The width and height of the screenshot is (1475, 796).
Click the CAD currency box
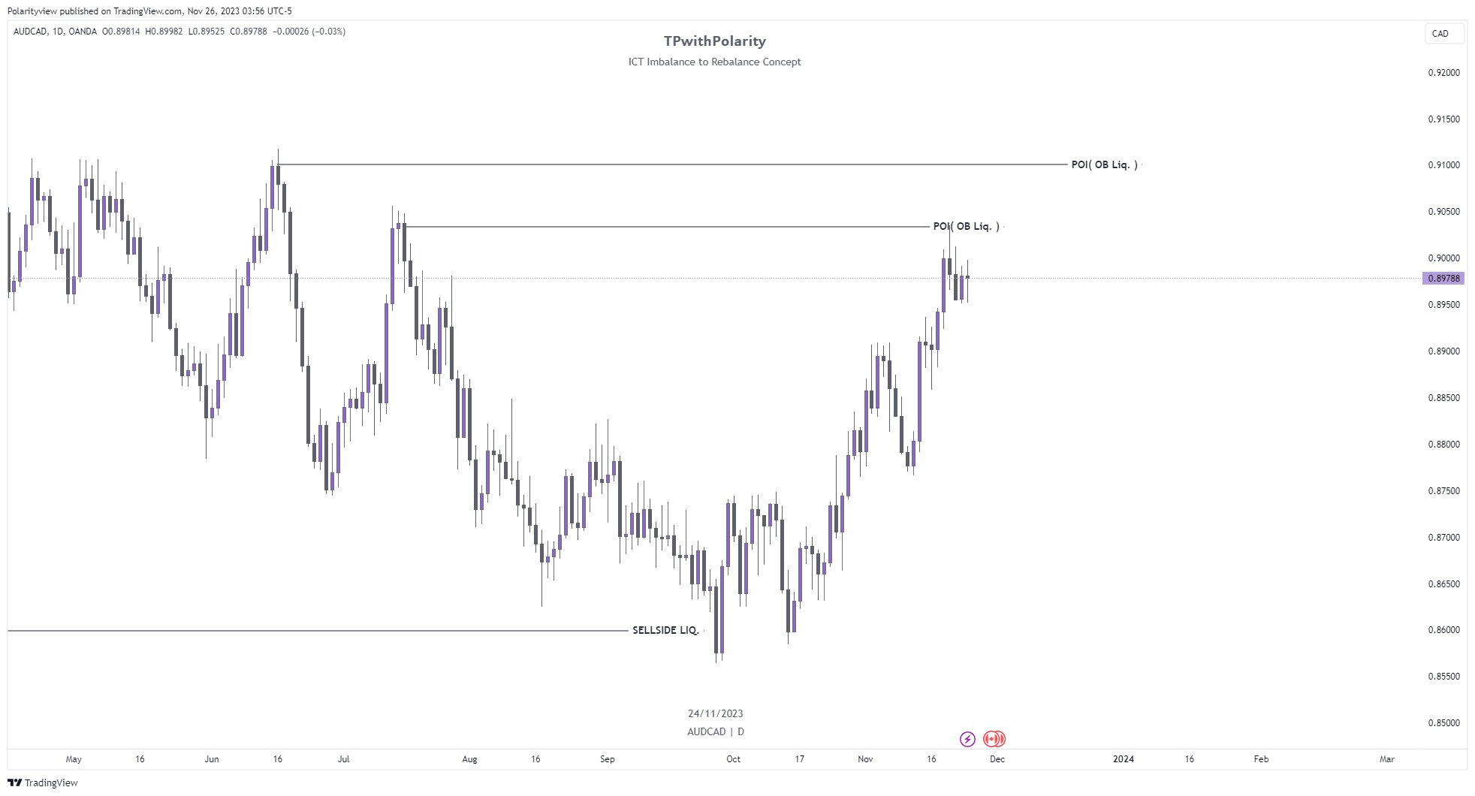coord(1443,34)
